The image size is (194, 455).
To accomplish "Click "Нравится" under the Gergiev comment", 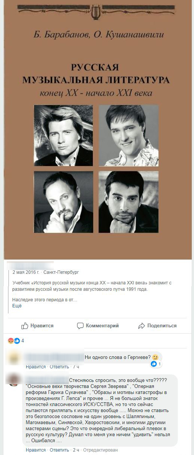I will (x=36, y=367).
